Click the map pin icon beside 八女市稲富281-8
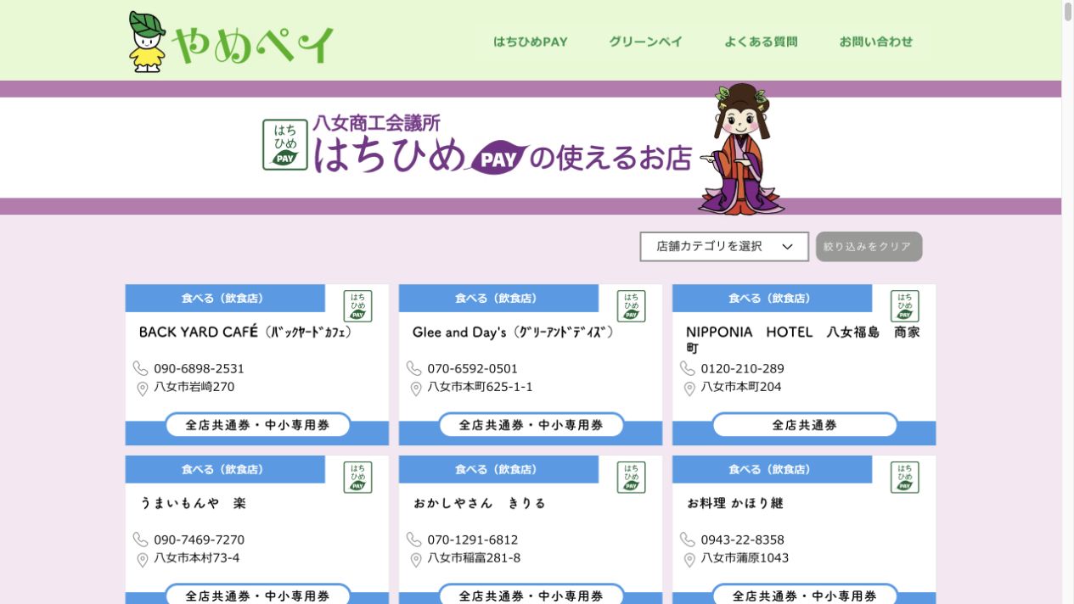 (x=416, y=560)
